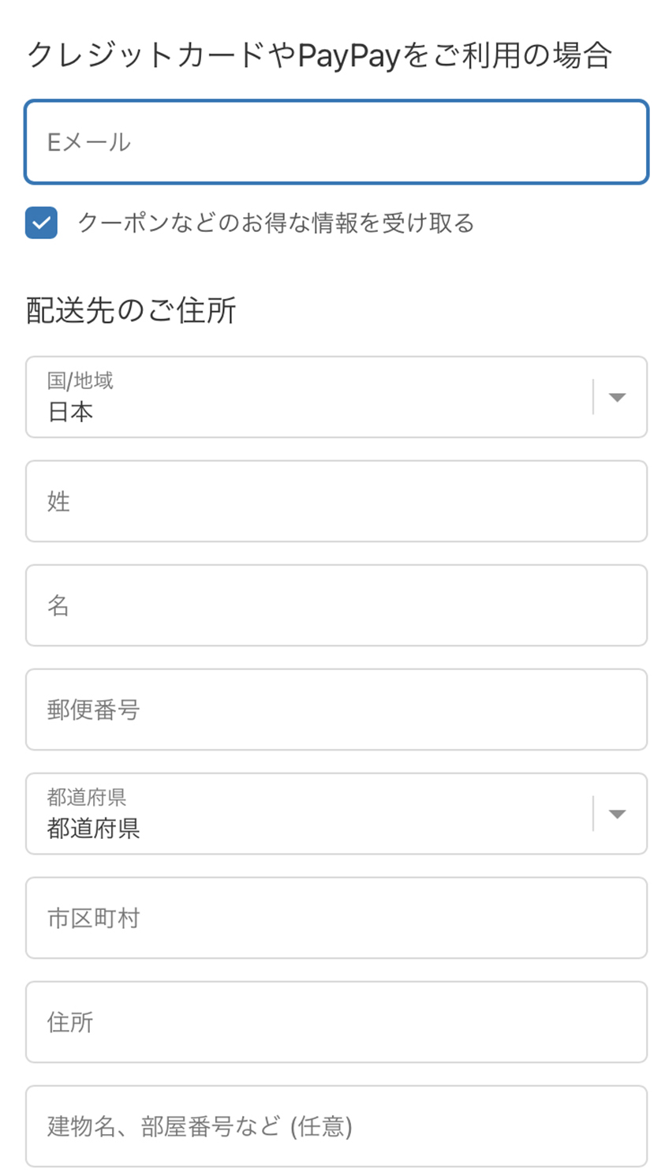Click the 都道府県 placeholder value text
665x1172 pixels.
click(x=93, y=829)
